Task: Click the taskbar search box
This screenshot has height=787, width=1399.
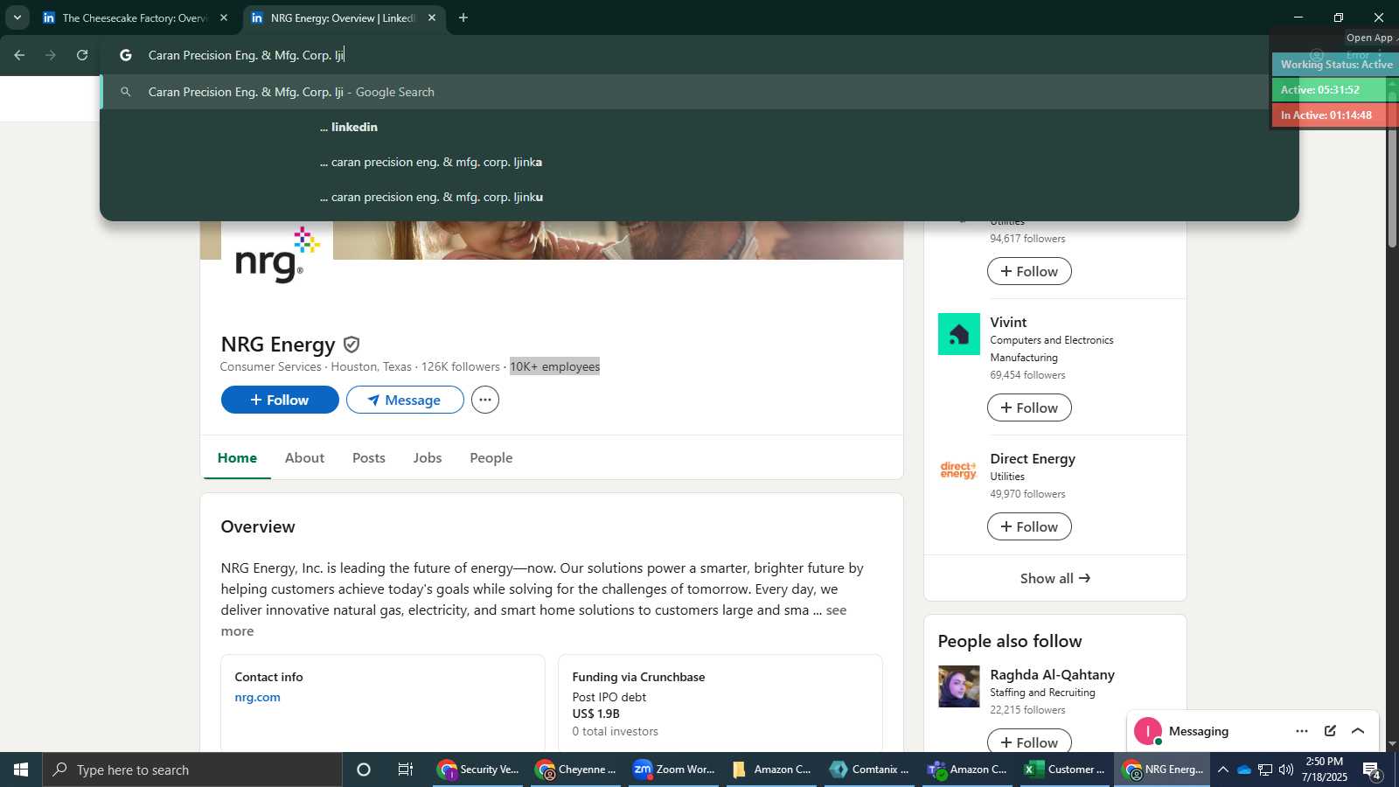Action: click(x=192, y=770)
